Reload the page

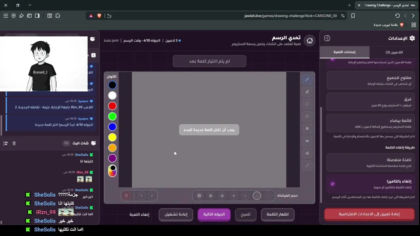pos(397,16)
